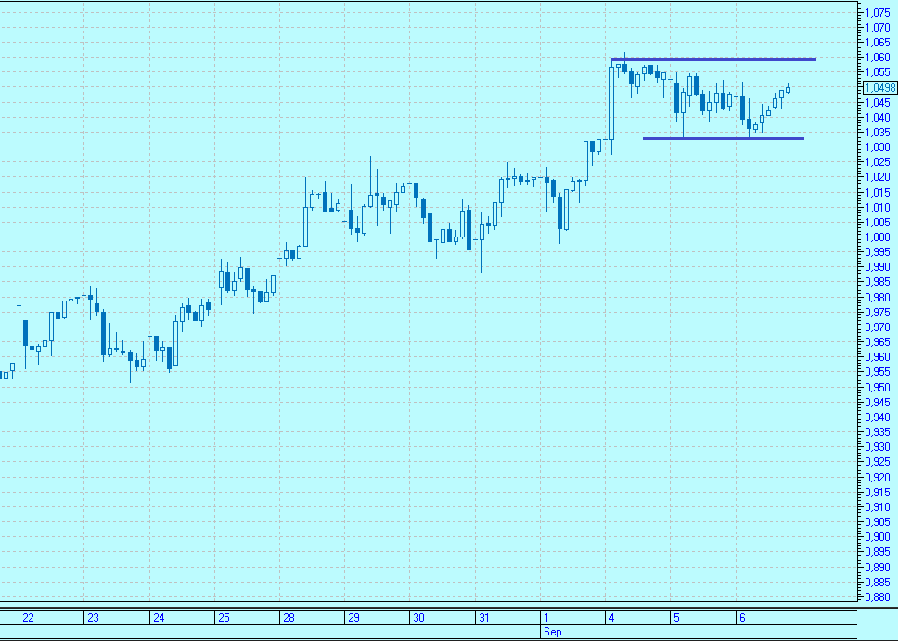Image resolution: width=898 pixels, height=641 pixels.
Task: Click date label 25 on time axis
Action: [224, 618]
